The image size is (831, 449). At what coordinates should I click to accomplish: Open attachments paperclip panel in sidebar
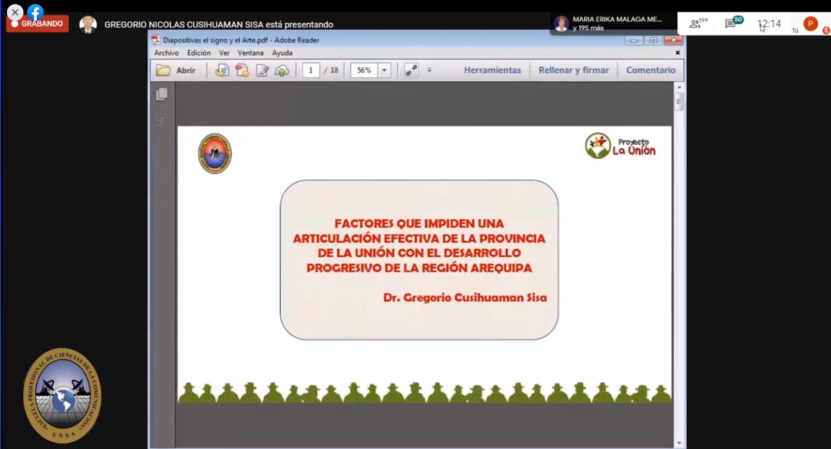(162, 120)
